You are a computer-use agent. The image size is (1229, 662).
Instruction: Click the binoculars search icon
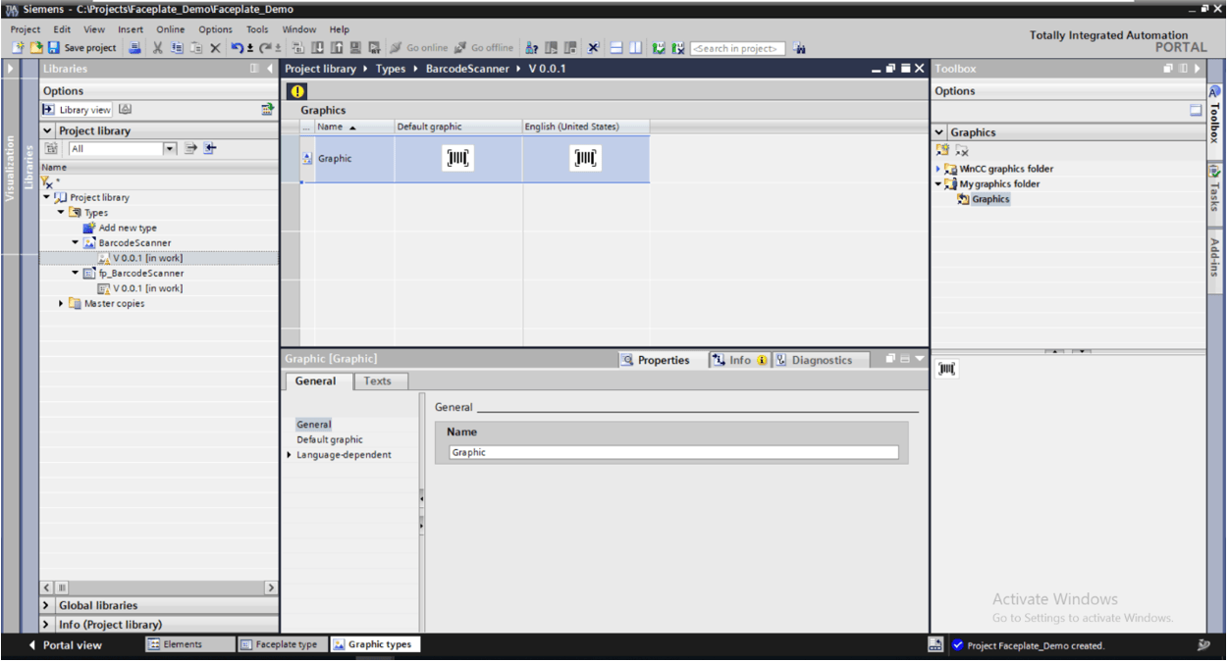[799, 47]
